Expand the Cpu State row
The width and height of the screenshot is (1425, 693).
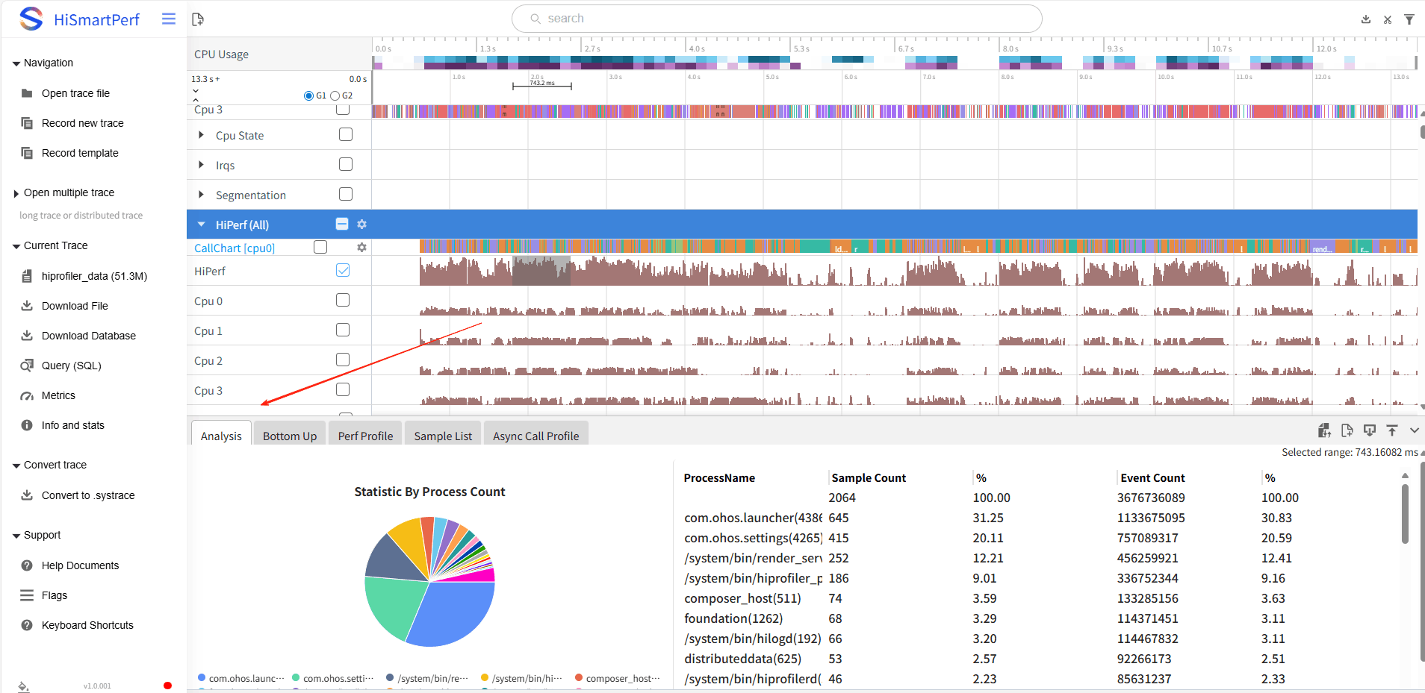(x=201, y=135)
